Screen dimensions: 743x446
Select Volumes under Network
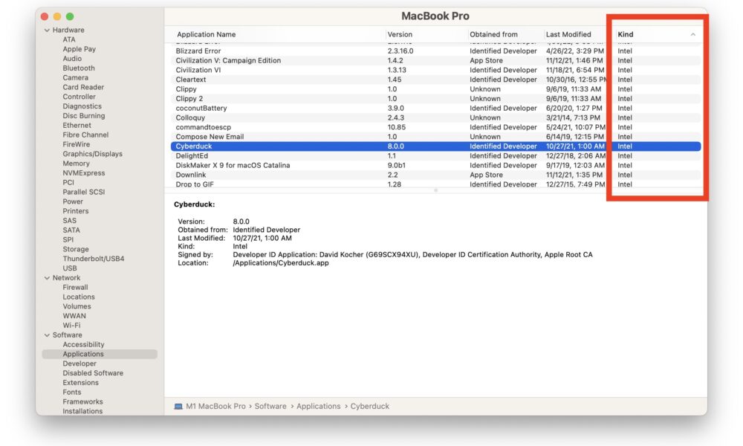point(77,306)
